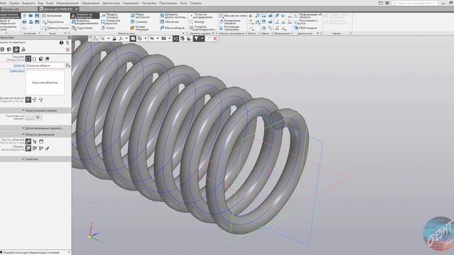This screenshot has height=255, width=454.
Task: Toggle the Тонкостенный элемент switch
Action: (33, 117)
